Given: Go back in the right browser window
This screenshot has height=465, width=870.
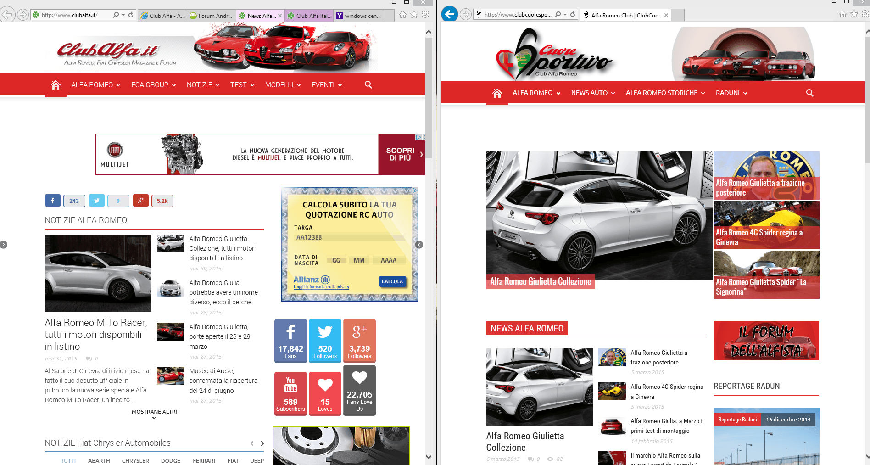Looking at the screenshot, I should [x=449, y=14].
